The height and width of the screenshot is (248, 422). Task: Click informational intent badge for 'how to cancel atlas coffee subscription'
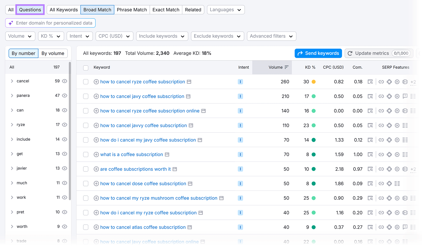(x=240, y=227)
